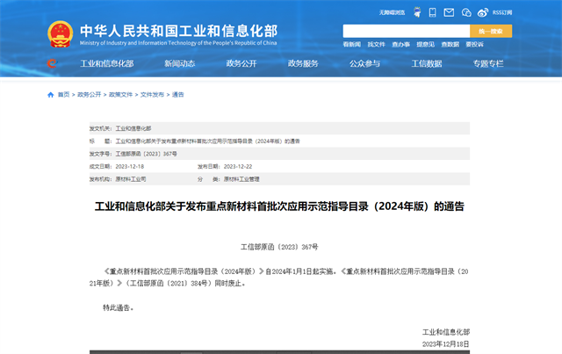Open the RSS订阅 link
This screenshot has height=354, width=562.
[502, 12]
